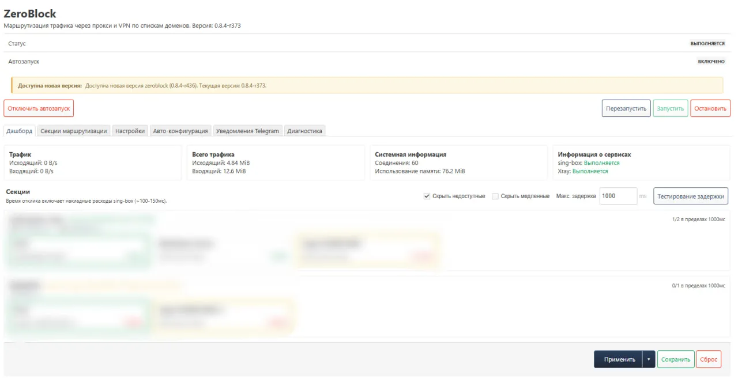Enable Скрыть медленные checkbox
Screen dimensions: 738x379
tap(495, 196)
